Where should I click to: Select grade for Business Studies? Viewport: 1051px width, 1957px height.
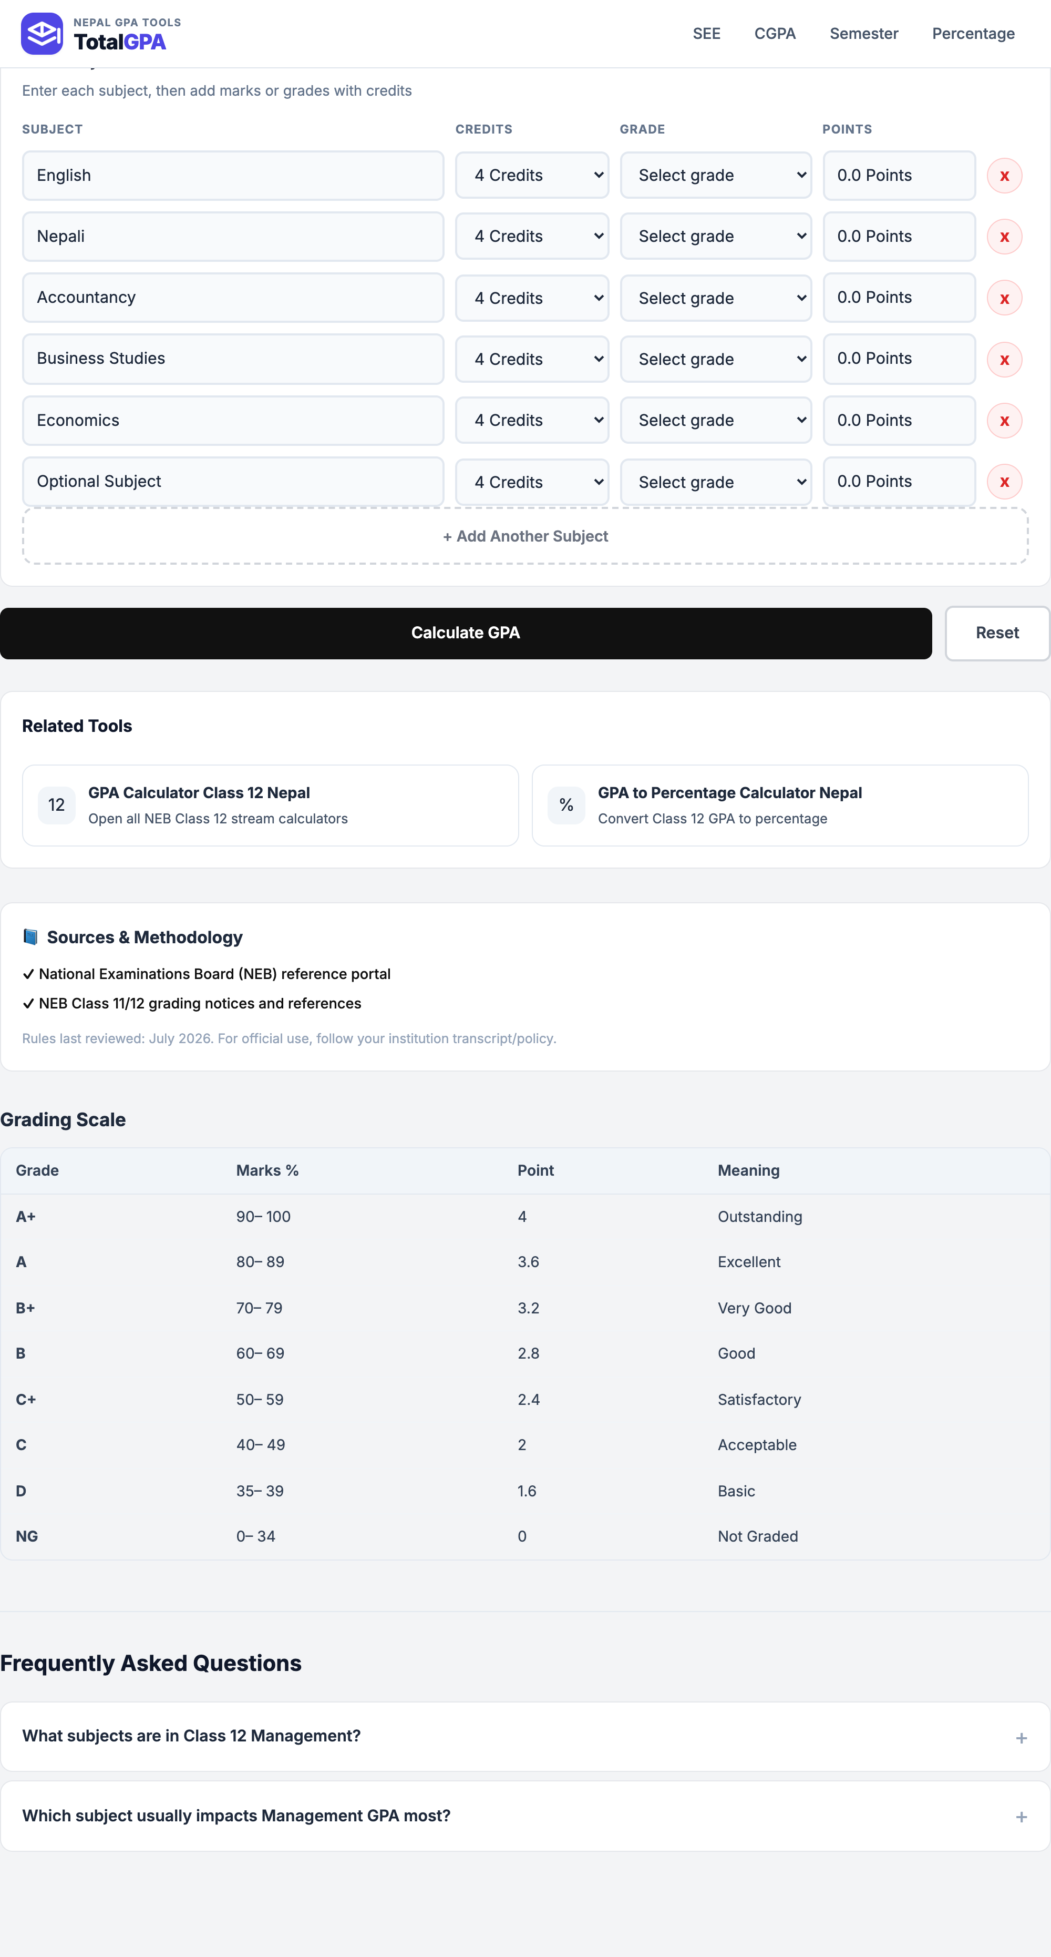tap(716, 359)
